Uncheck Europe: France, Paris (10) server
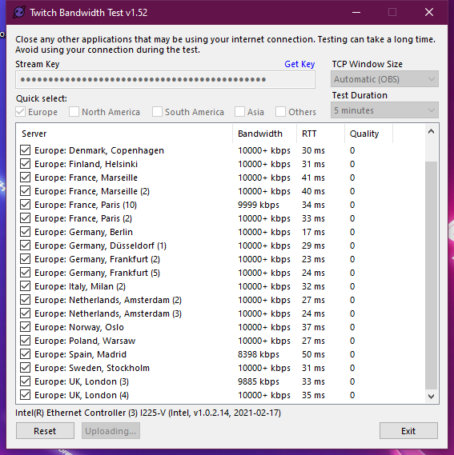This screenshot has height=455, width=454. pos(26,205)
